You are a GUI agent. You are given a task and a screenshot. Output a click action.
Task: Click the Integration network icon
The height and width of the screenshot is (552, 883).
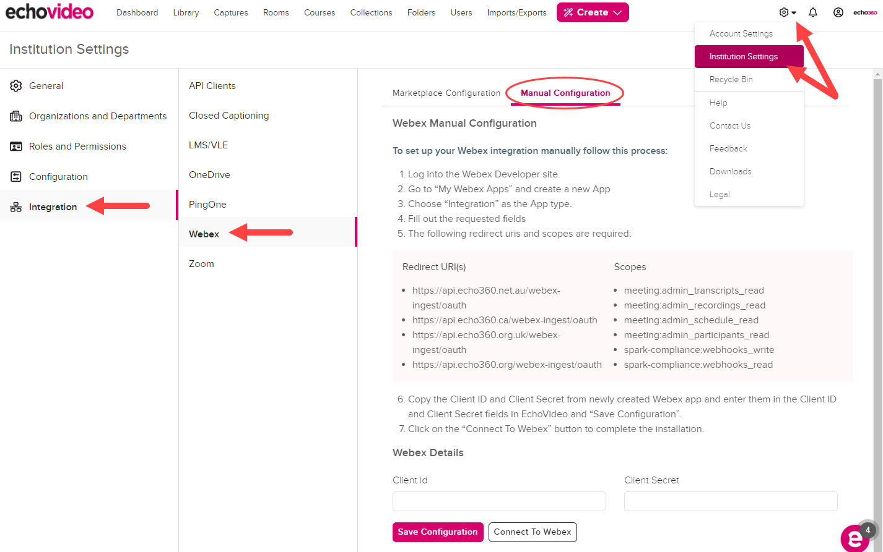point(16,207)
